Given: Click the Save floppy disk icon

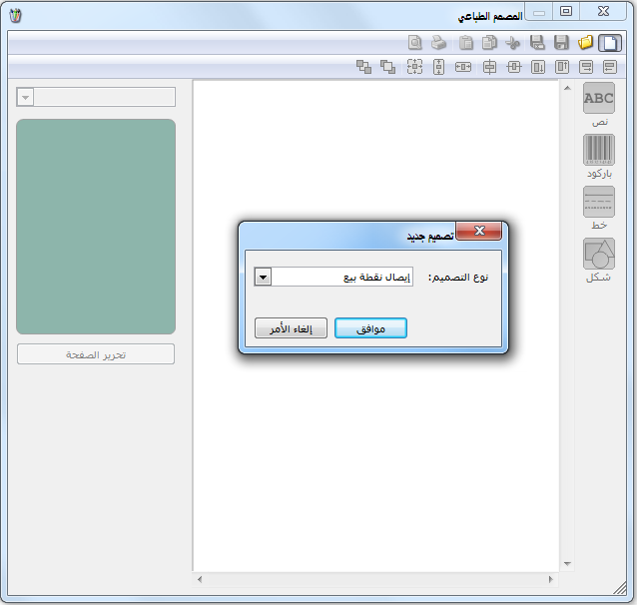Looking at the screenshot, I should coord(561,43).
